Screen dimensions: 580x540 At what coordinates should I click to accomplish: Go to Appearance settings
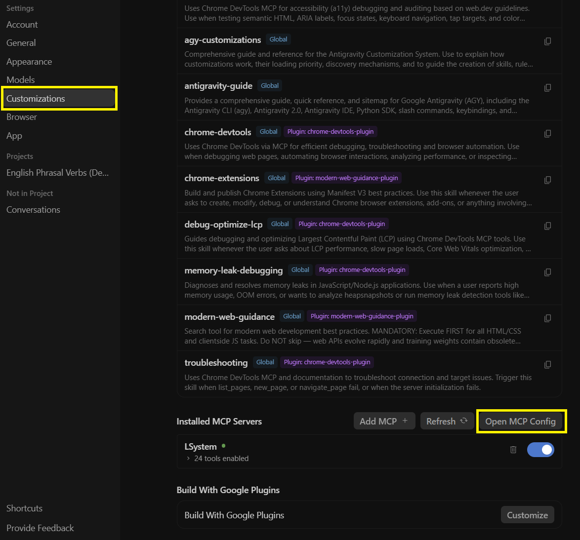(29, 62)
